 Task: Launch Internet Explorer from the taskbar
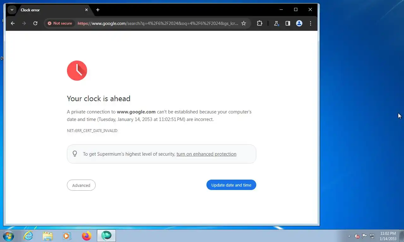point(28,236)
